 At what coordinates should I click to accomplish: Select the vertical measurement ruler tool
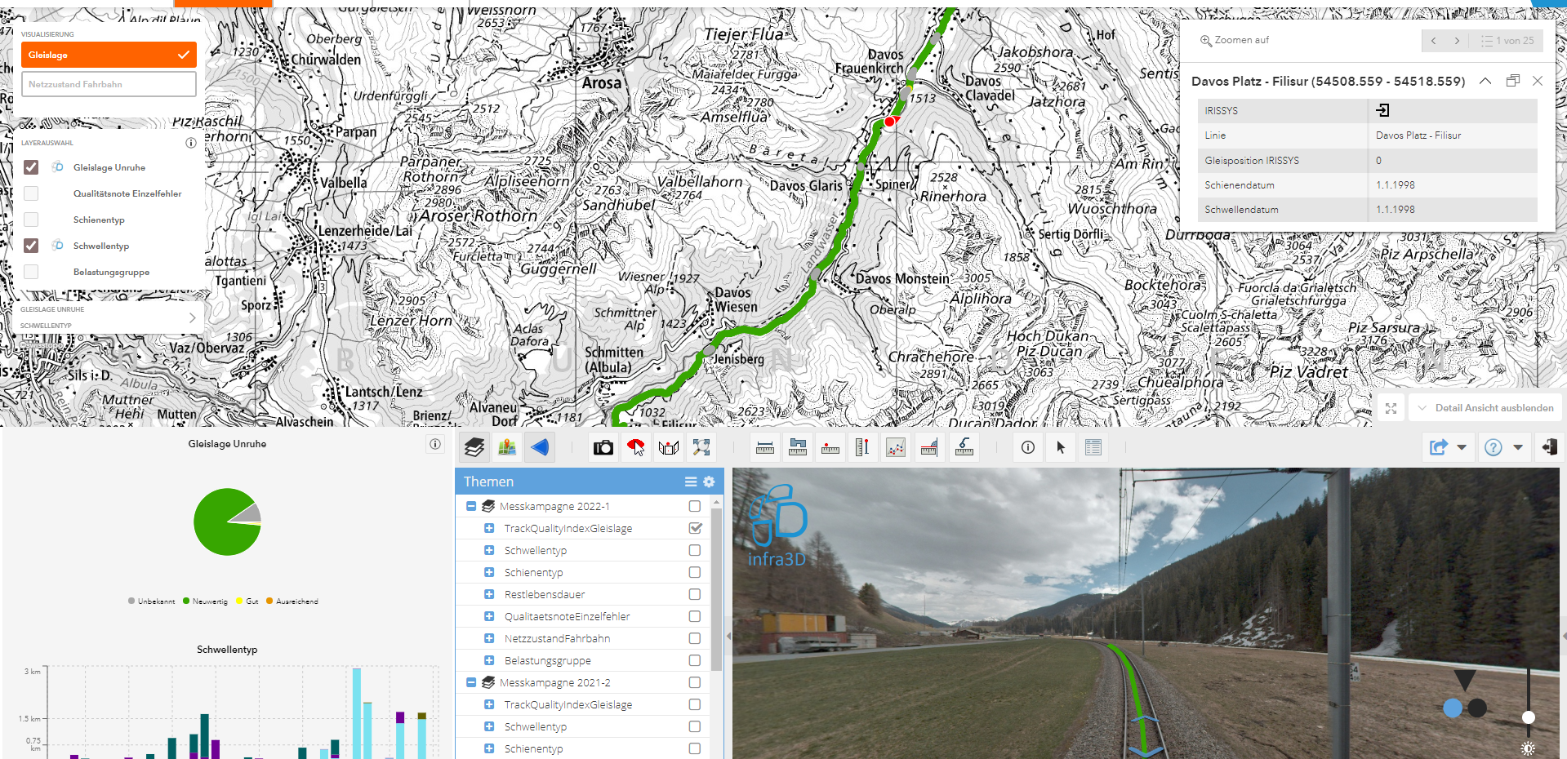coord(862,447)
